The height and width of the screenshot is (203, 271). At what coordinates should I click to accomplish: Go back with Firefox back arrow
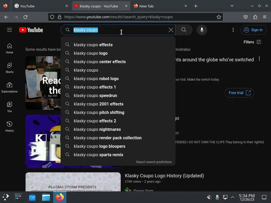click(6, 17)
